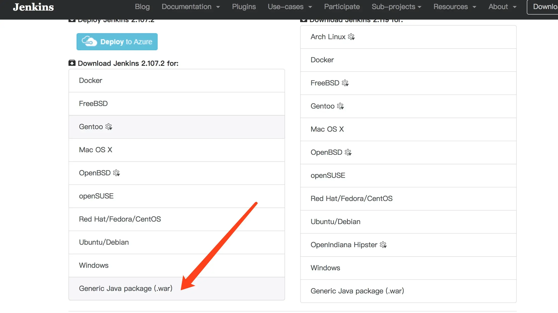558x313 pixels.
Task: Click gear icon beside right-column FreeBSD
Action: [345, 83]
